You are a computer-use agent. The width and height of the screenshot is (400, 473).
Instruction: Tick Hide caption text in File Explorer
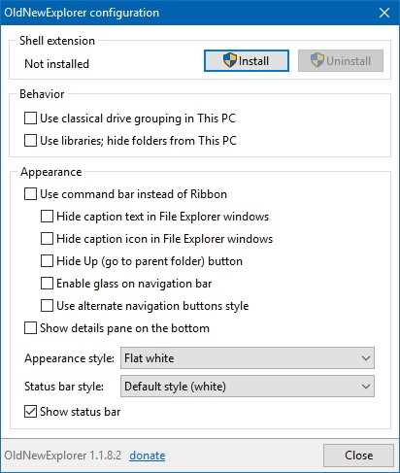(x=47, y=217)
